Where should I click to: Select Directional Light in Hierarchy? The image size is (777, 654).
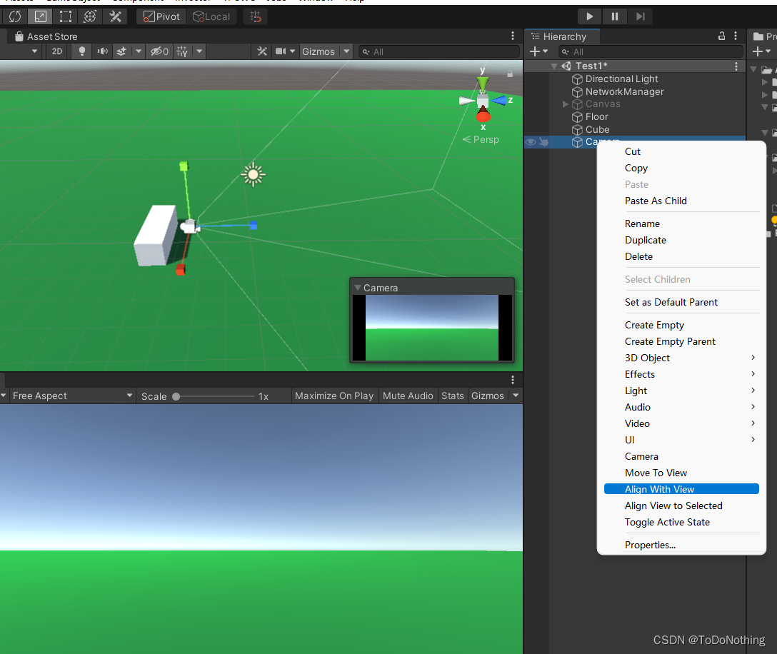(621, 79)
